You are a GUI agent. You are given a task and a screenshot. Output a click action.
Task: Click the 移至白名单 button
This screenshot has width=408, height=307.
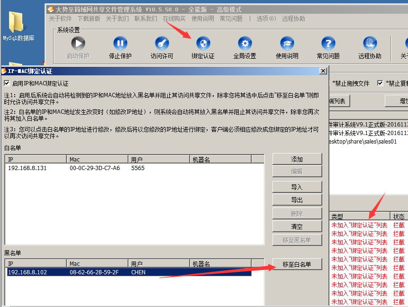297,264
